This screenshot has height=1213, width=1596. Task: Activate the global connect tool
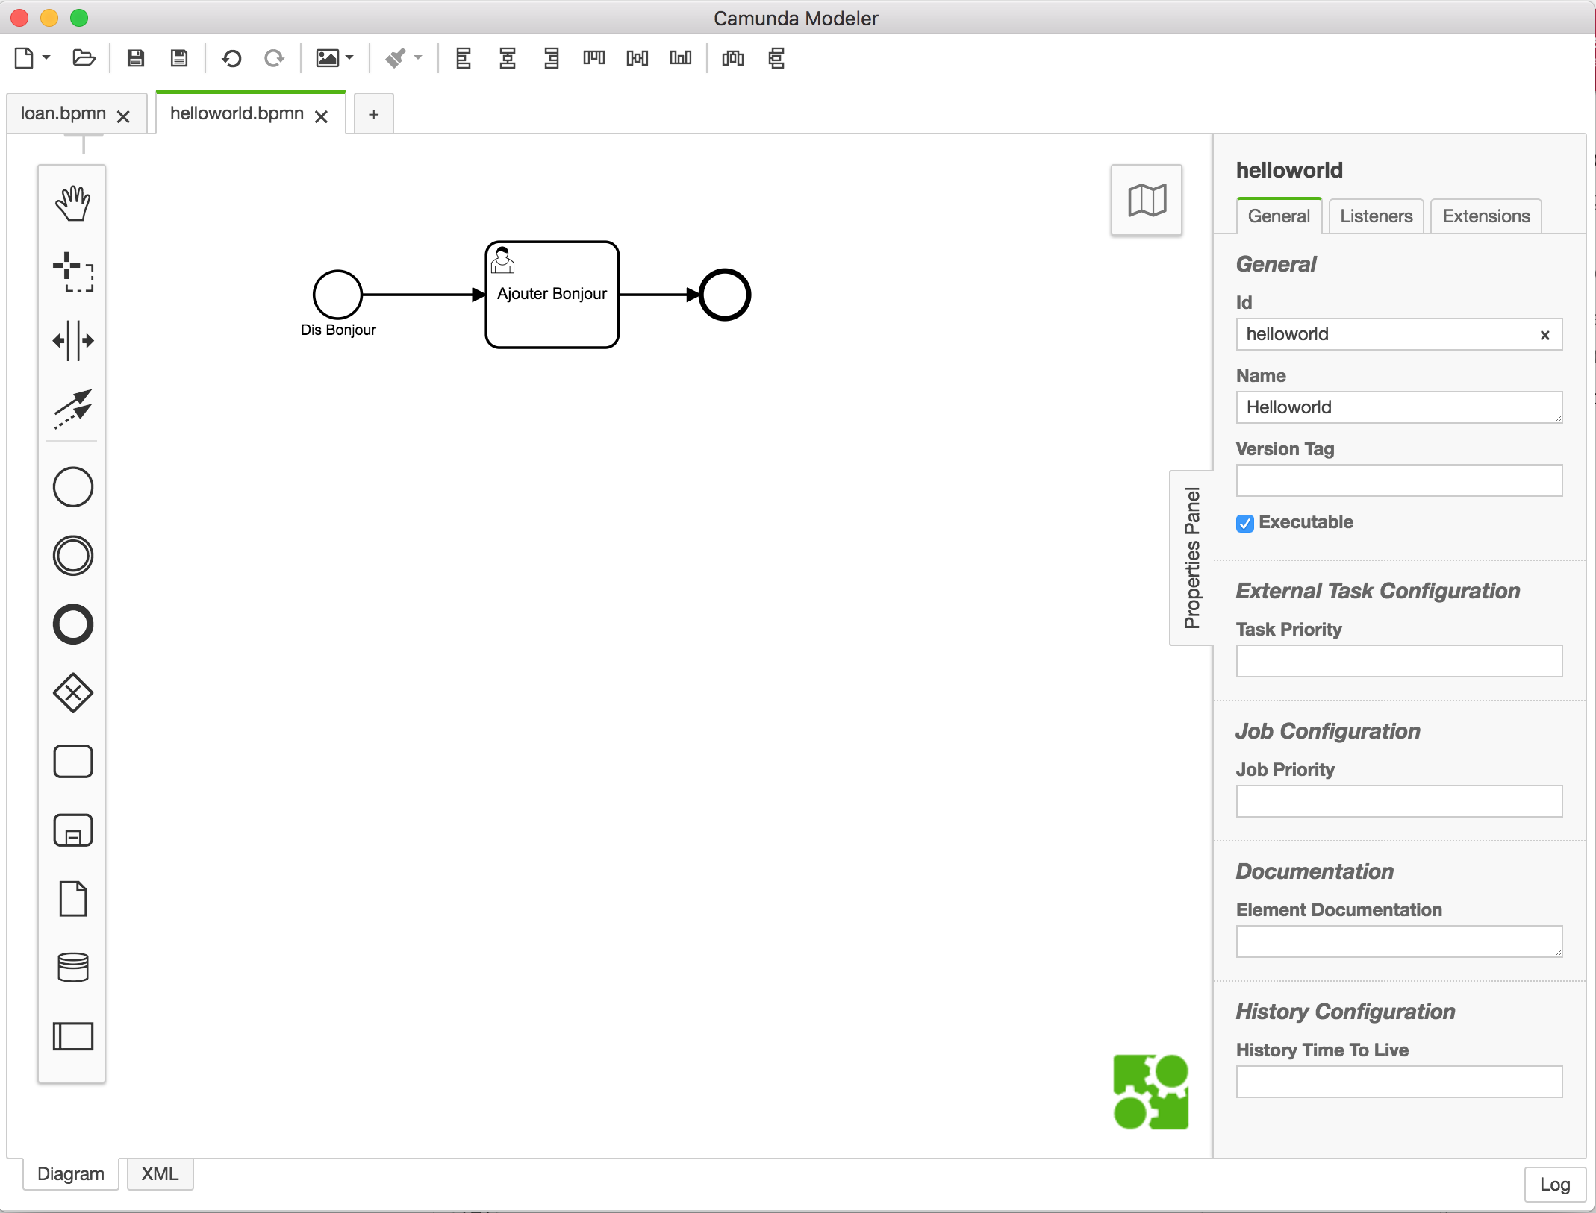coord(72,408)
